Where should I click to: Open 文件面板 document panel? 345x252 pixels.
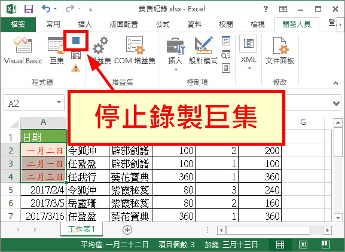[x=280, y=51]
